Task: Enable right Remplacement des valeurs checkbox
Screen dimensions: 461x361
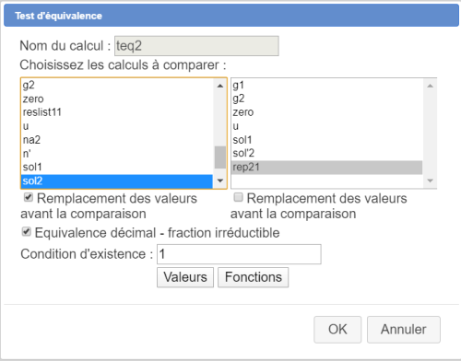Action: (238, 197)
